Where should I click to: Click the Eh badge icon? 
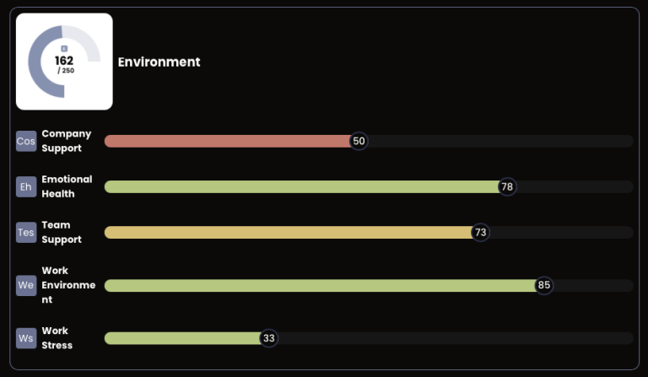pyautogui.click(x=26, y=186)
